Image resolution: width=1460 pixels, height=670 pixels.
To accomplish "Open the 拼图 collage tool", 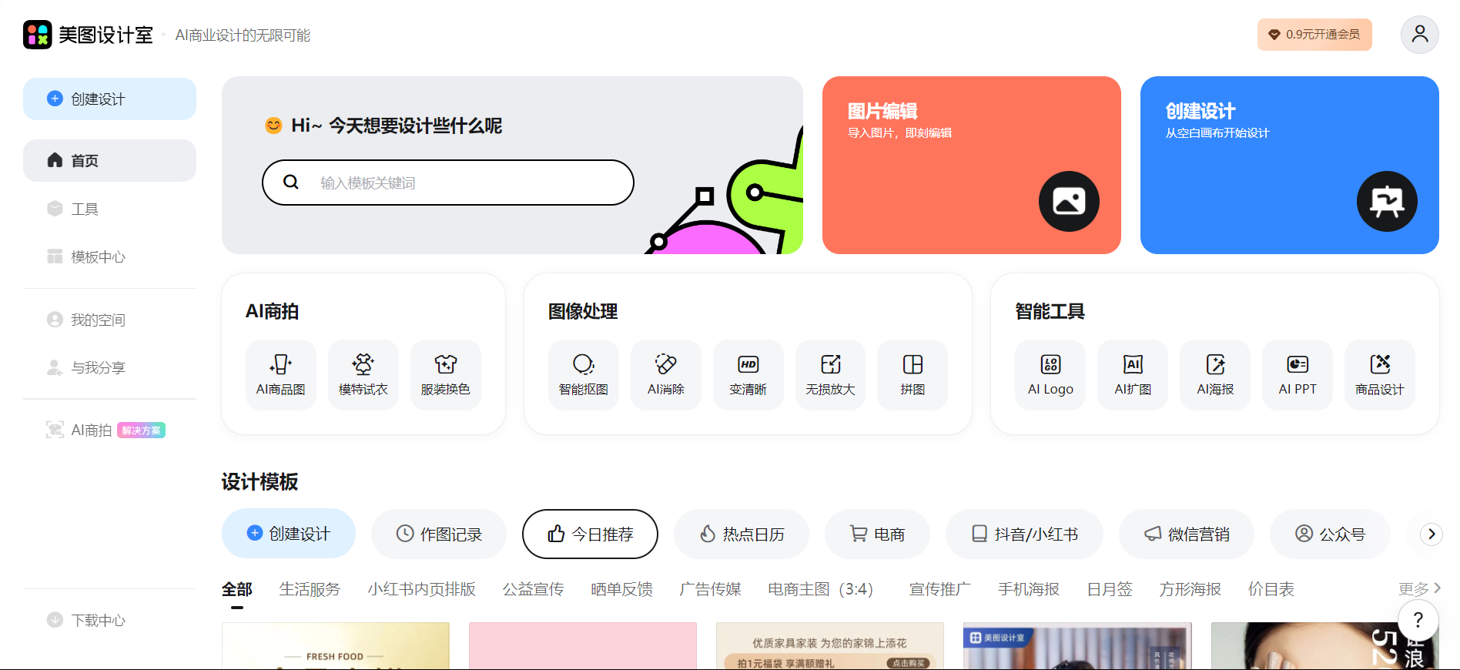I will coord(913,375).
